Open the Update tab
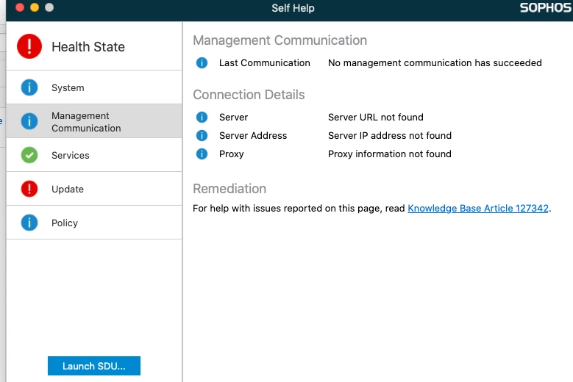The width and height of the screenshot is (573, 382). pyautogui.click(x=68, y=190)
